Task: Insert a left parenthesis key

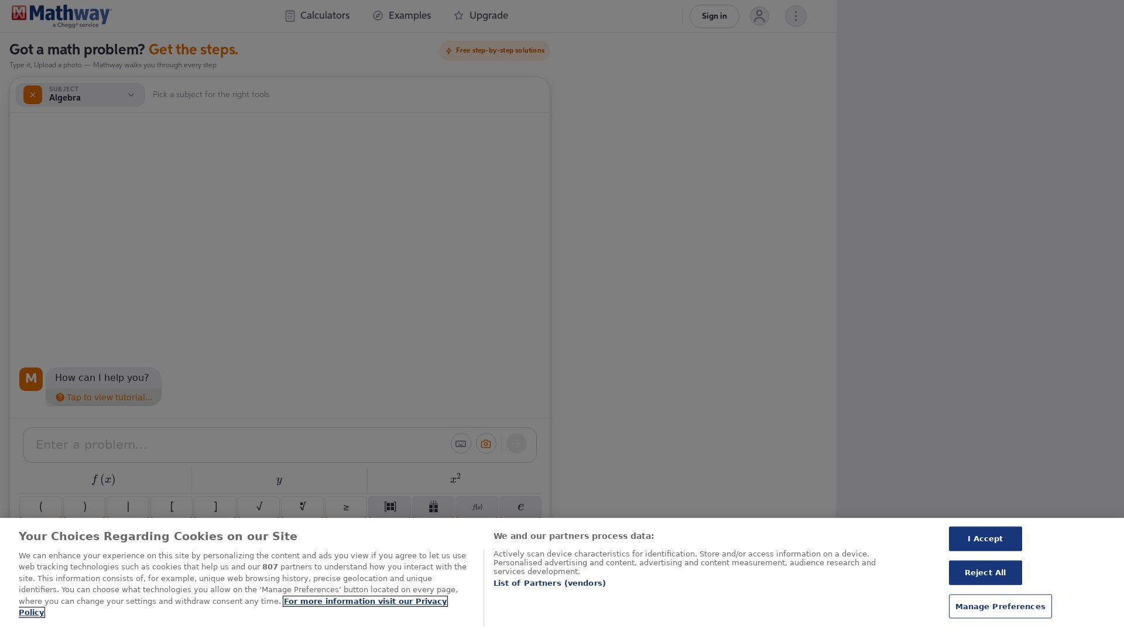Action: pos(40,507)
